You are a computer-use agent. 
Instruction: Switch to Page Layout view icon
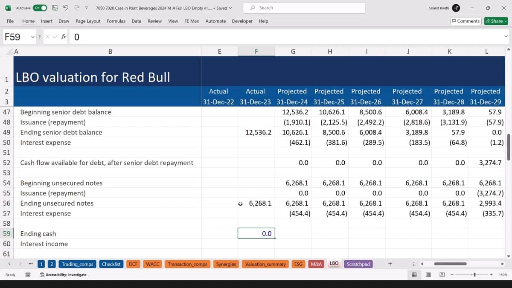(x=428, y=275)
